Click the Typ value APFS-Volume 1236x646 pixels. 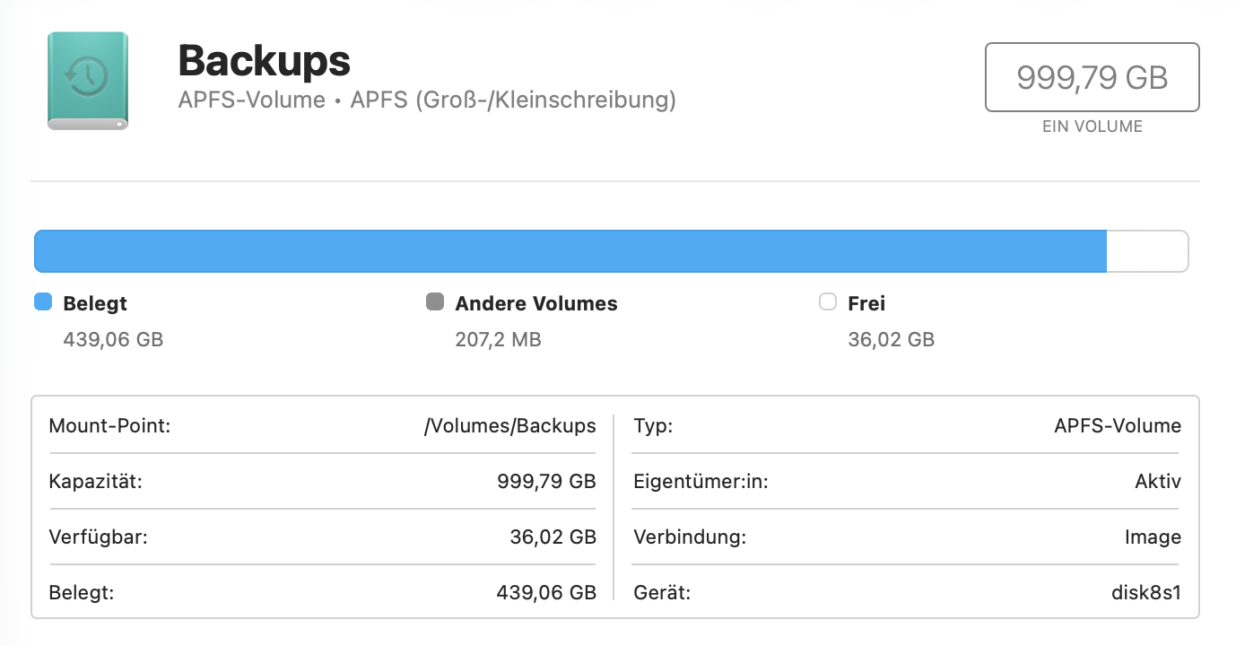[x=1118, y=426]
